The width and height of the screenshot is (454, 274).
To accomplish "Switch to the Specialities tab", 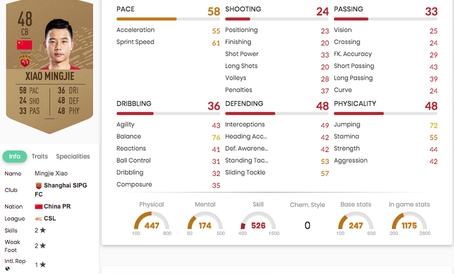I will (73, 157).
